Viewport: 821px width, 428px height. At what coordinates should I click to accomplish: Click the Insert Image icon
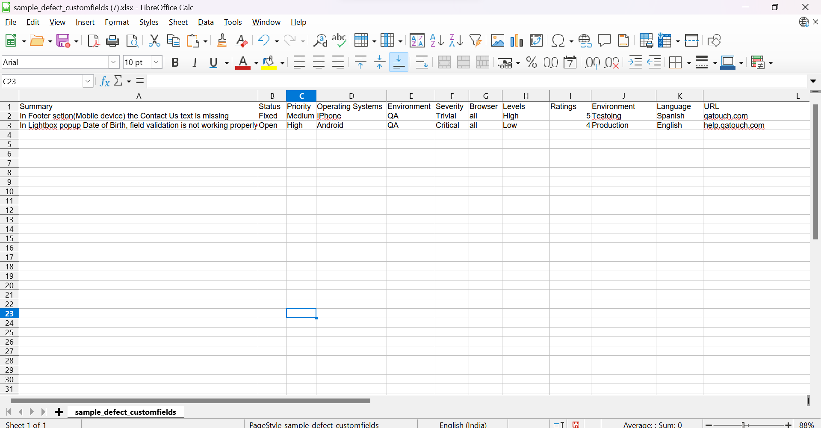click(x=497, y=41)
